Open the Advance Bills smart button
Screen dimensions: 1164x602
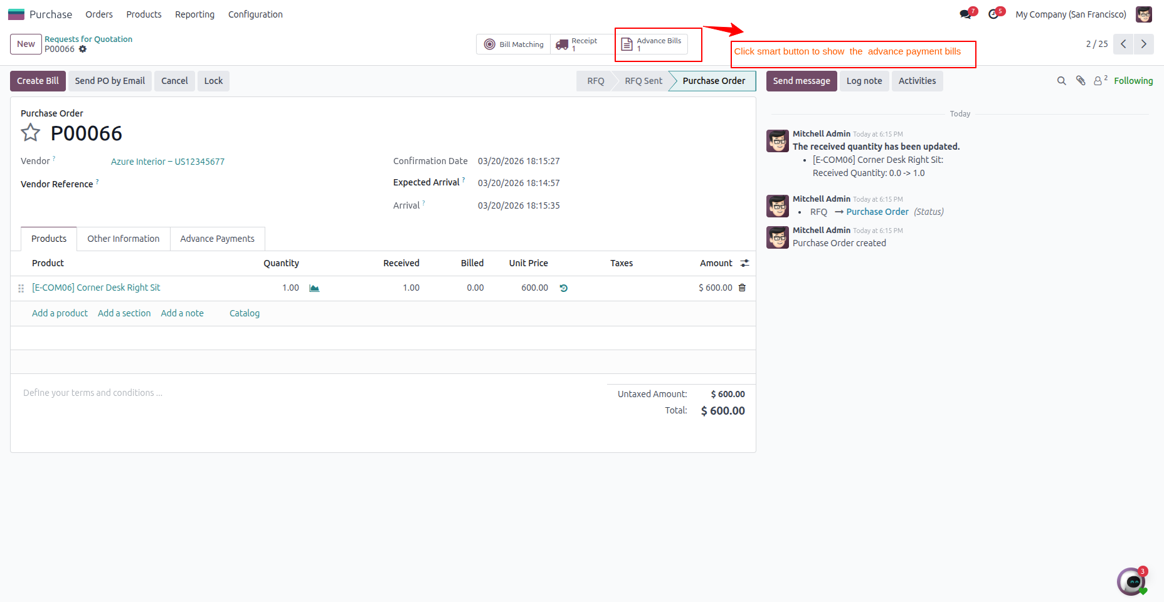click(652, 44)
